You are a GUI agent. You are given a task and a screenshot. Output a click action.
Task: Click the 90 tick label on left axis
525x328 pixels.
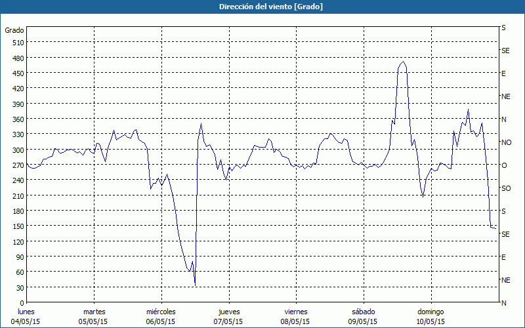18,257
